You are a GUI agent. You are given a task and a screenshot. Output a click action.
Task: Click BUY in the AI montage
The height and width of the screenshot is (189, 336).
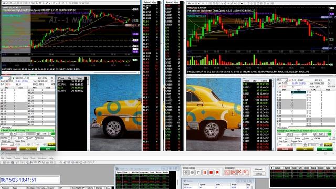pyautogui.click(x=48, y=149)
